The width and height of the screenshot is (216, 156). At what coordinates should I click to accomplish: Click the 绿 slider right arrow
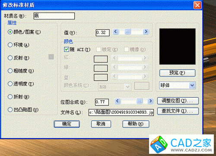[145, 67]
